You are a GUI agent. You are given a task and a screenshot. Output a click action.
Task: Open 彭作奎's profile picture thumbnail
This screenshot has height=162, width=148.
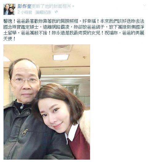9,9
